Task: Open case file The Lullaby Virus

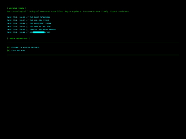Action: click(x=28, y=20)
